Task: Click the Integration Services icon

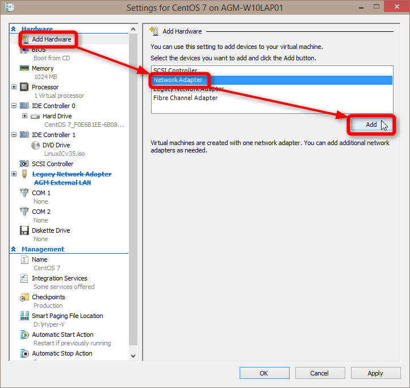Action: (x=24, y=278)
